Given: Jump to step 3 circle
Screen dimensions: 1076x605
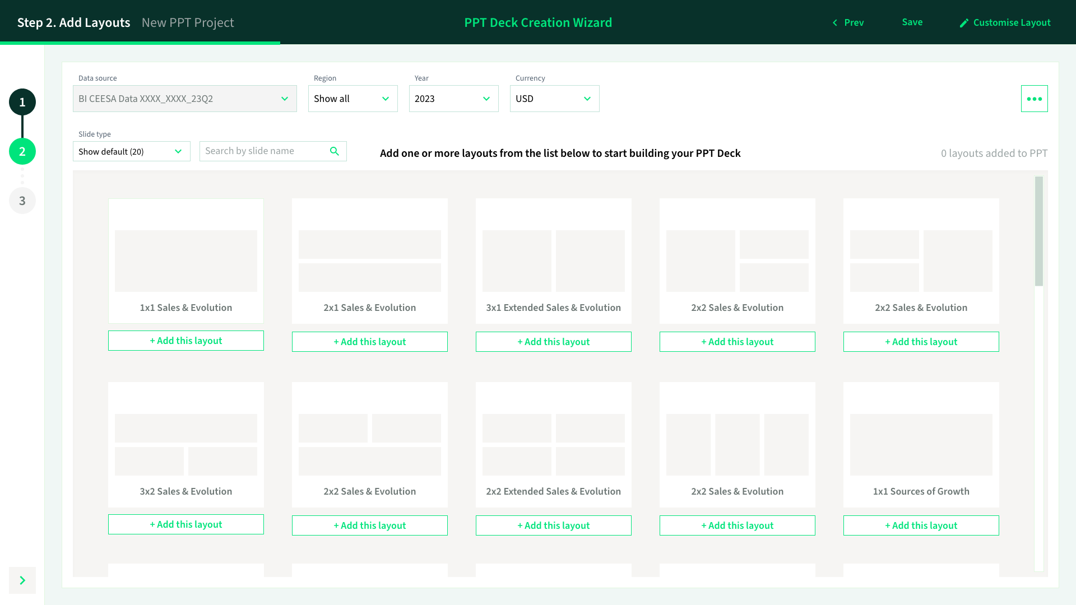Looking at the screenshot, I should pyautogui.click(x=22, y=201).
